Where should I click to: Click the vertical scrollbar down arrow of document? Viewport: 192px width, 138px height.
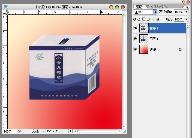pos(124,127)
